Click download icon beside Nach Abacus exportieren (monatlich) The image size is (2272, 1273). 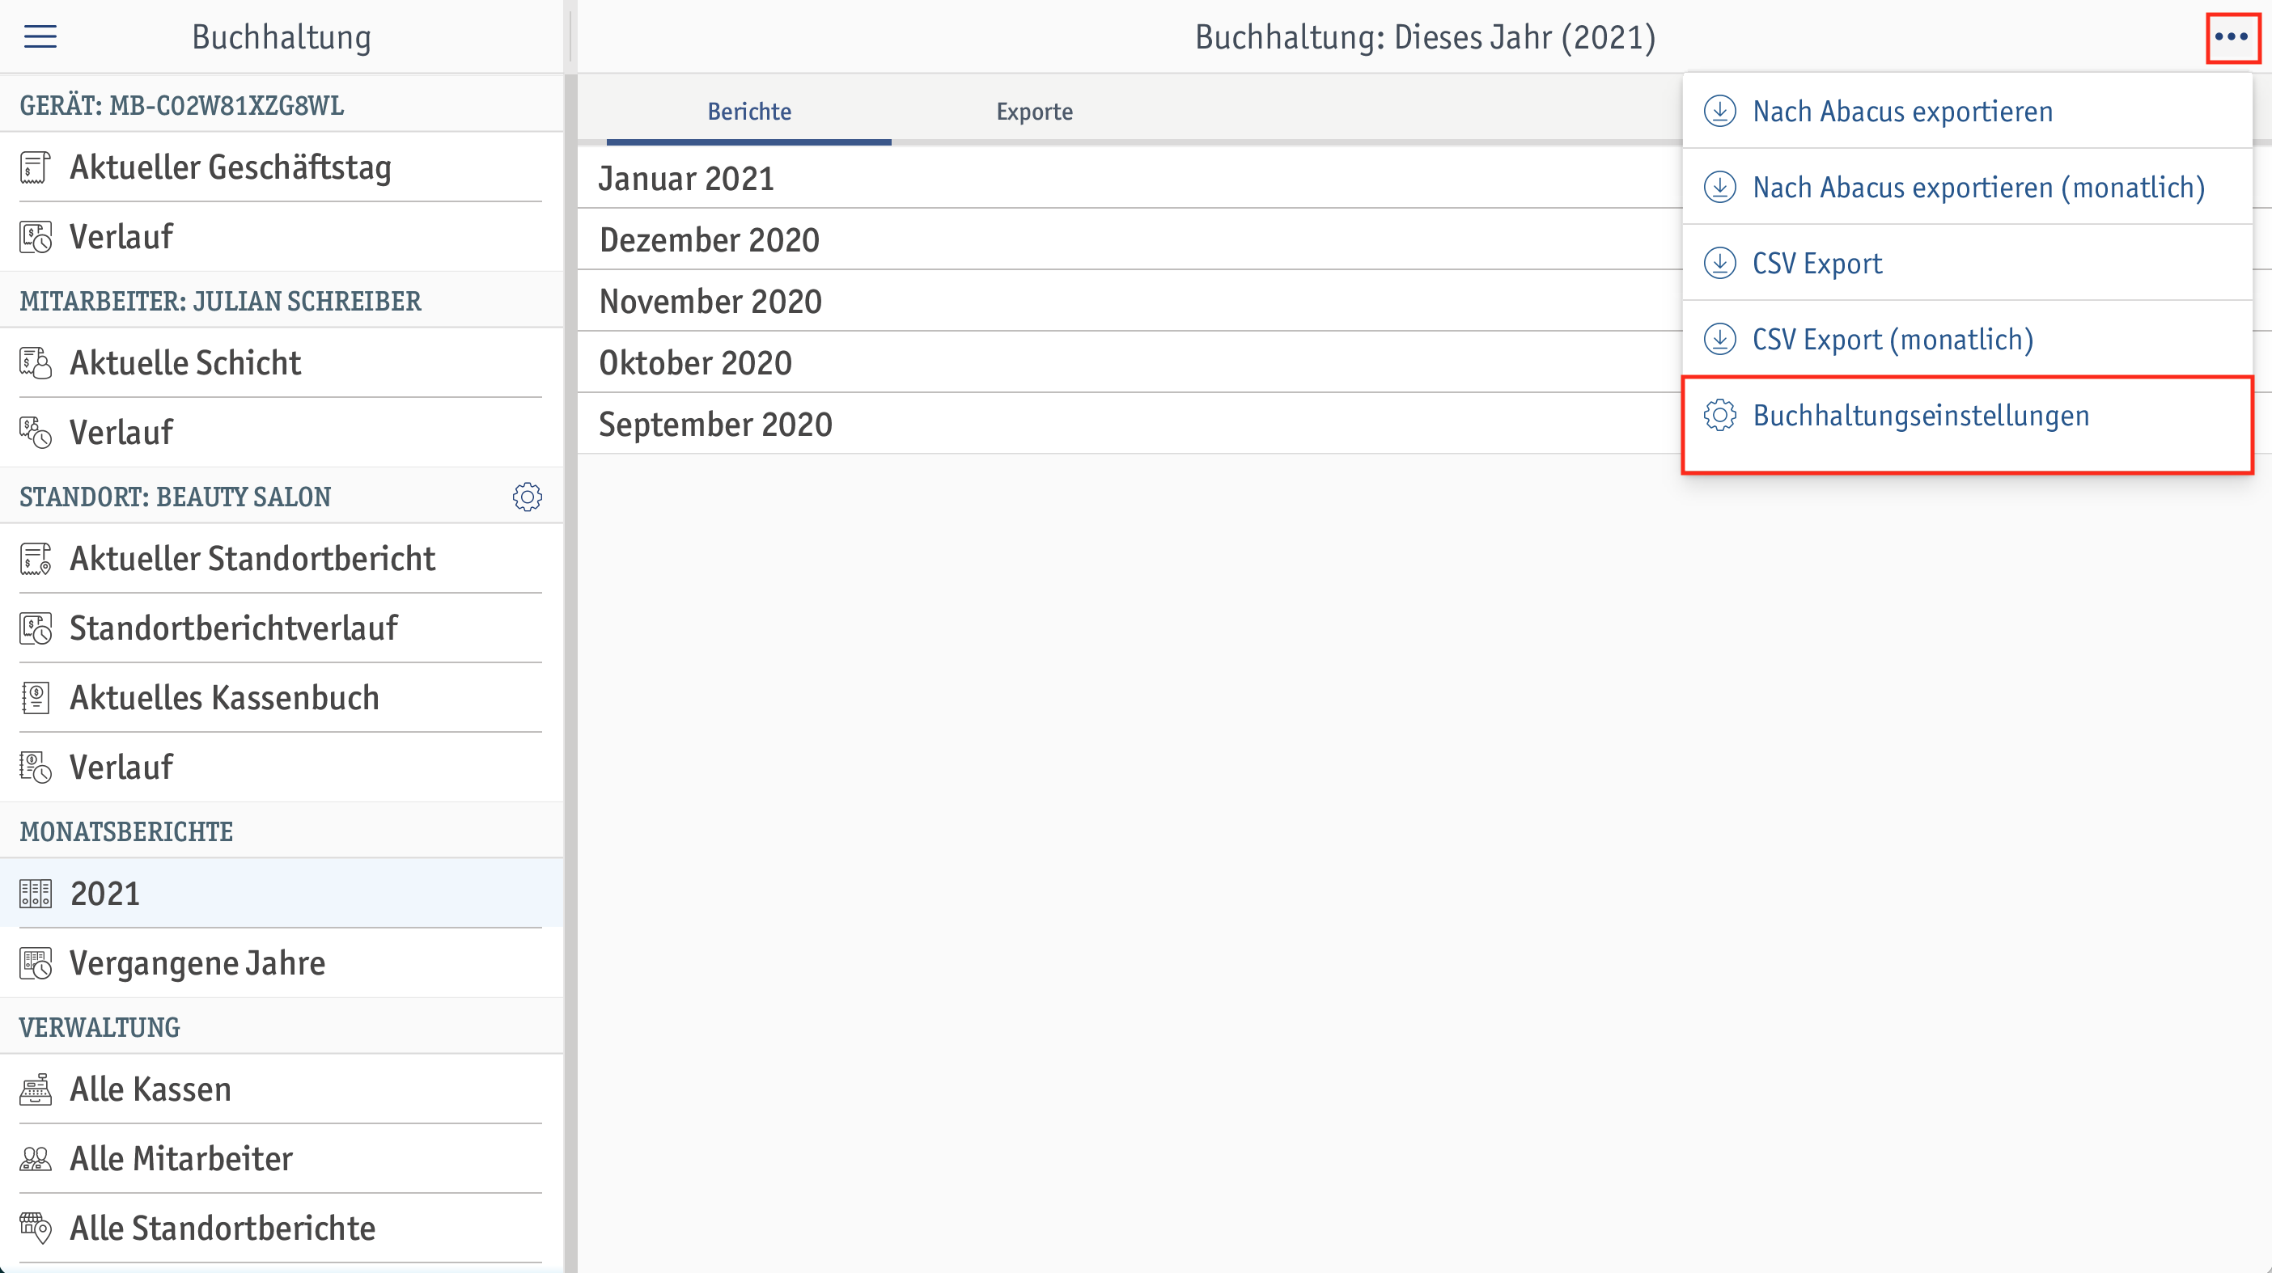(1720, 188)
